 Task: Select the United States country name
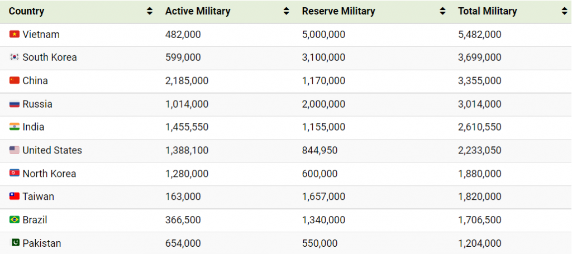tap(52, 151)
